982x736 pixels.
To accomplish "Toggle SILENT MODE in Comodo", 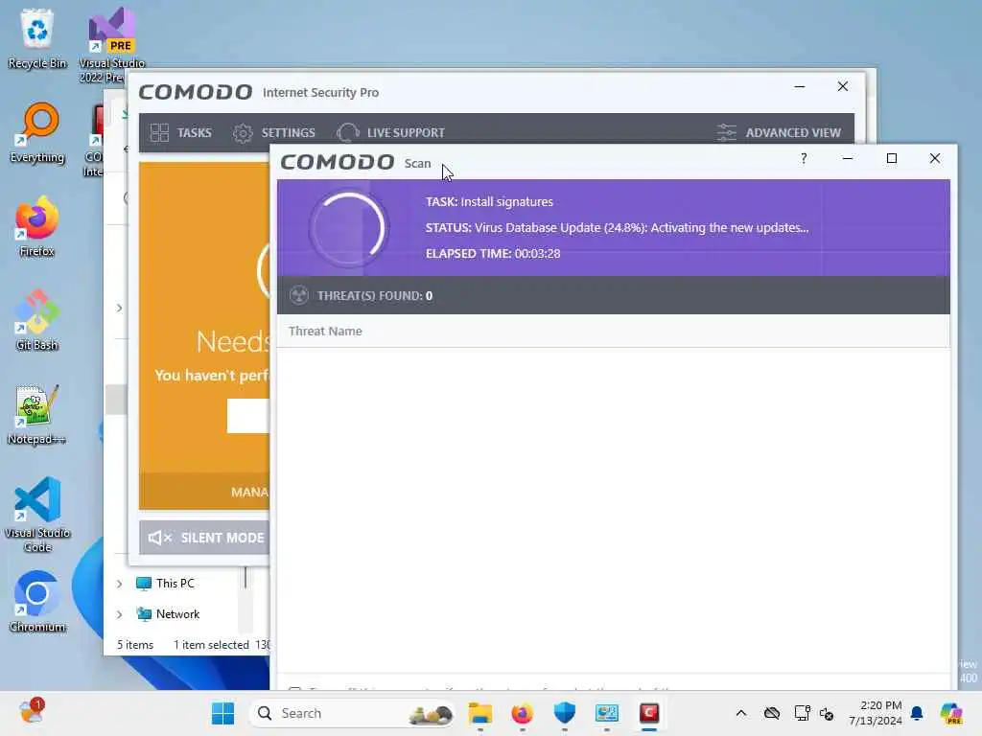I will (x=205, y=538).
